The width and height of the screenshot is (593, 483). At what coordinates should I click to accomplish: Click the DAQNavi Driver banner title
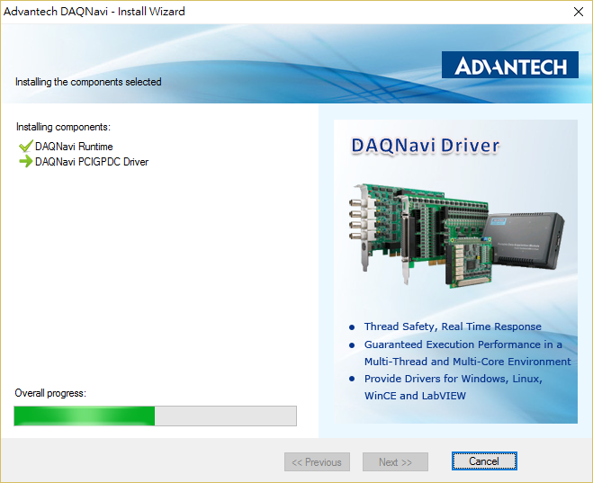[x=426, y=146]
